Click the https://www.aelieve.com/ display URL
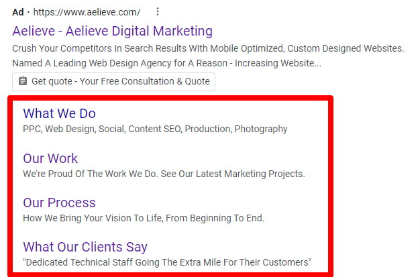 point(87,12)
